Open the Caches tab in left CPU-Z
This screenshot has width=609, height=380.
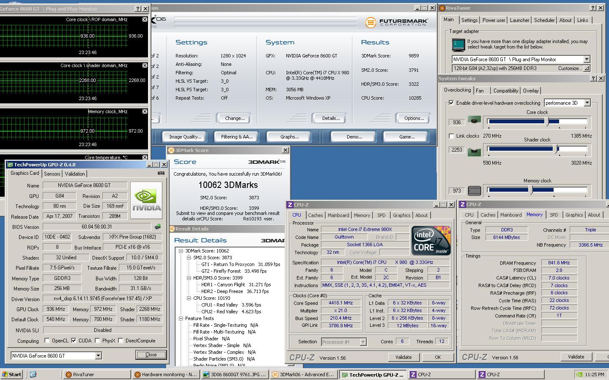coord(315,215)
